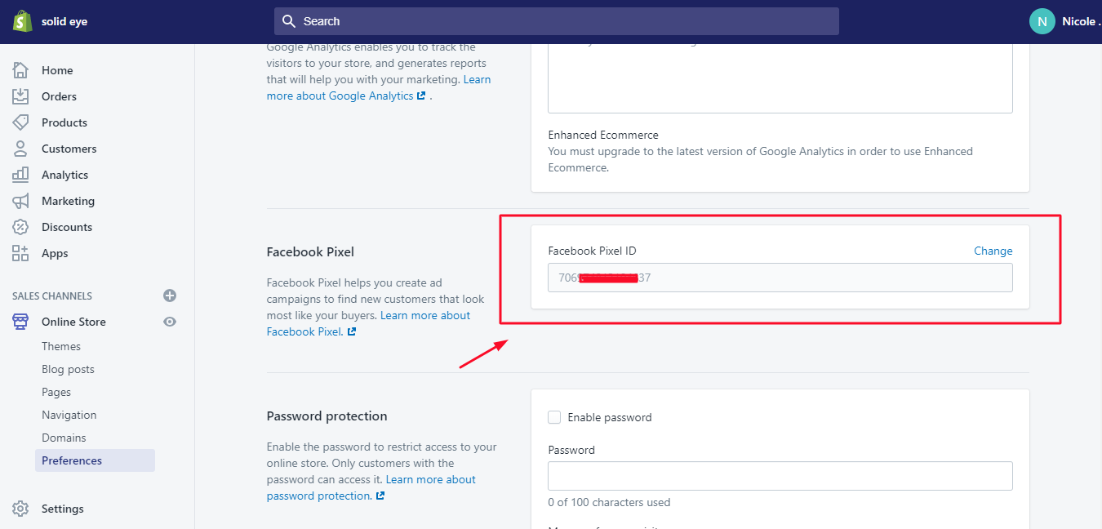Screen dimensions: 1102x529
Task: Open Apps in sidebar
Action: point(55,253)
